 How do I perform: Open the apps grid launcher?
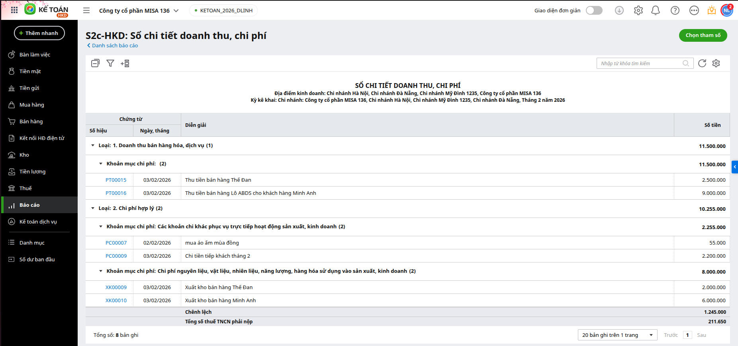(14, 10)
